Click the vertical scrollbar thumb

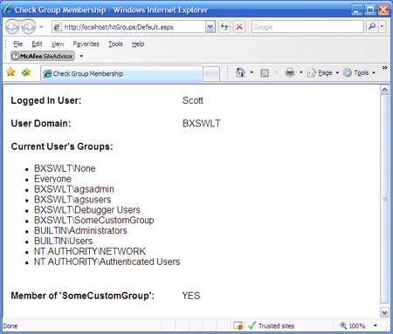(x=384, y=200)
